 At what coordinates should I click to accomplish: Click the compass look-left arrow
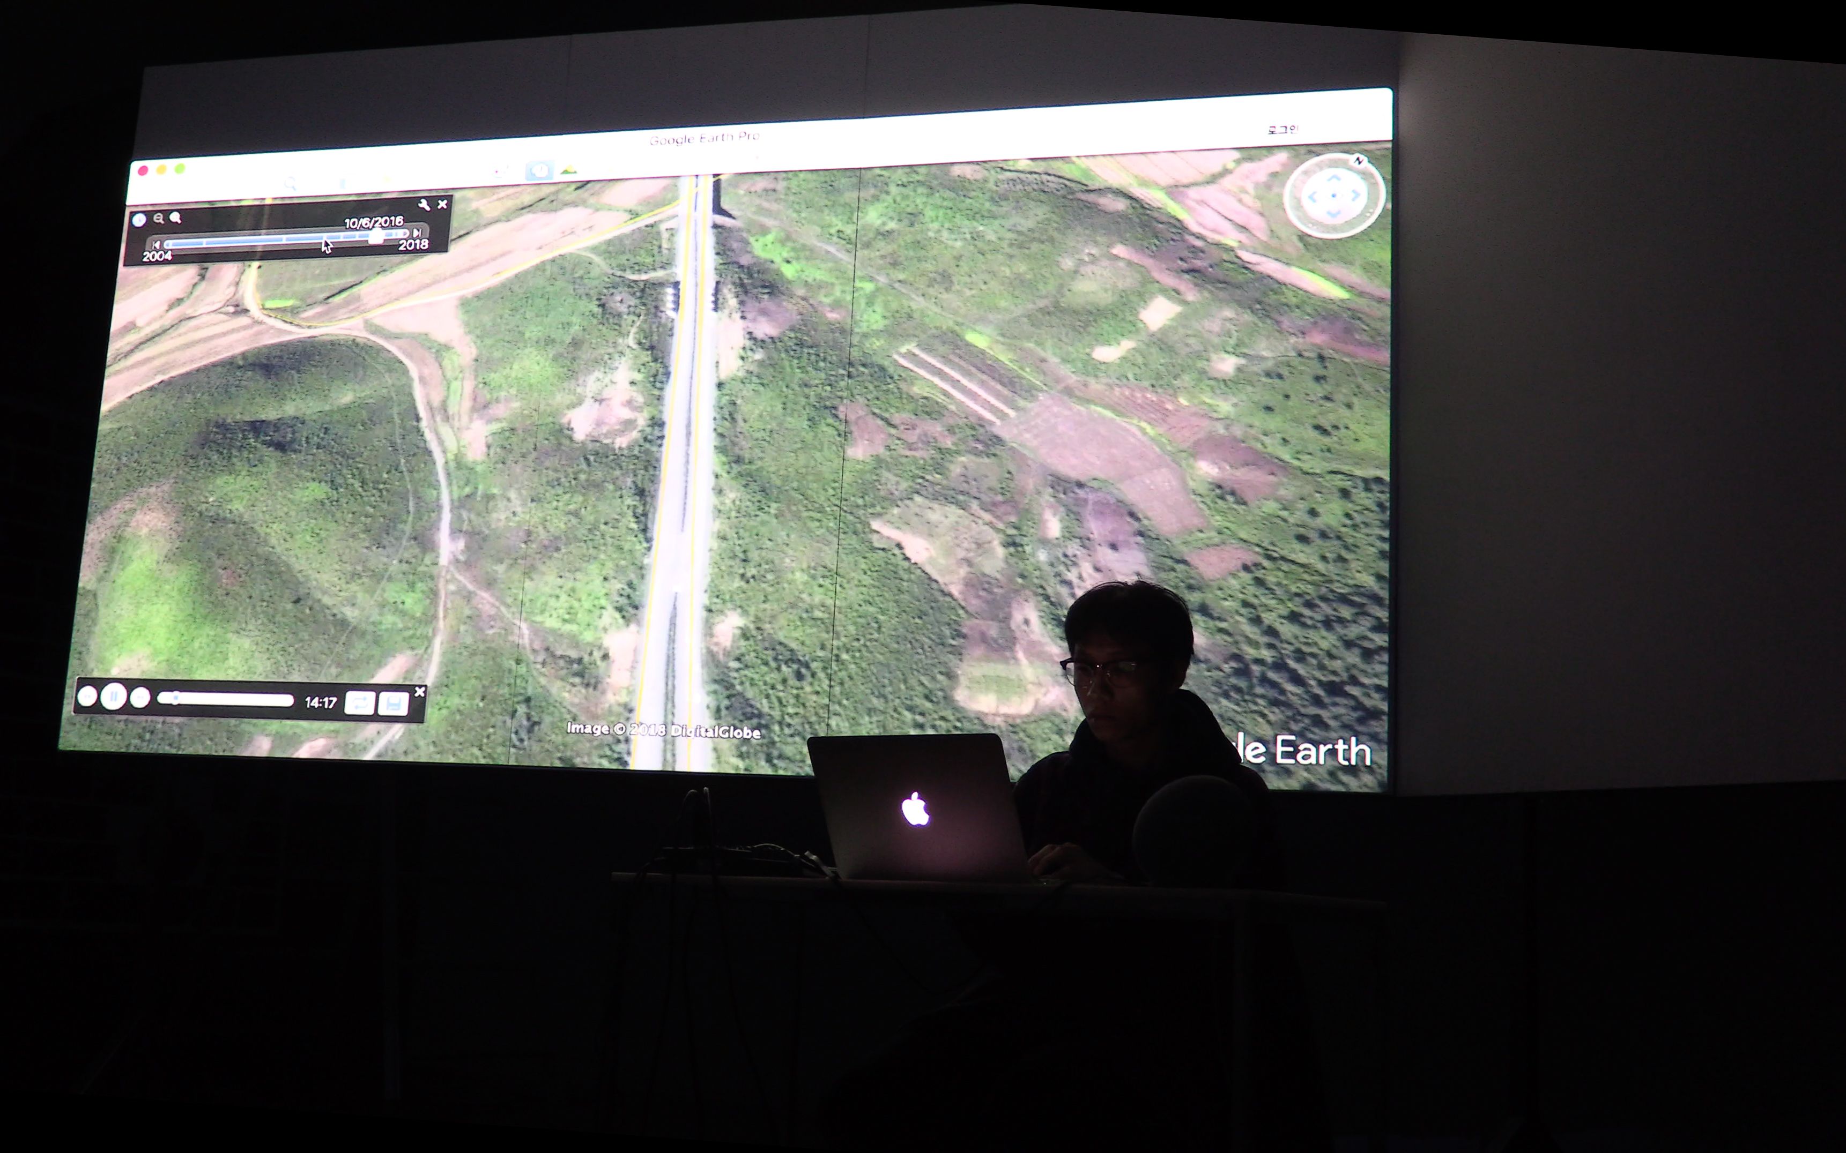(x=1313, y=197)
